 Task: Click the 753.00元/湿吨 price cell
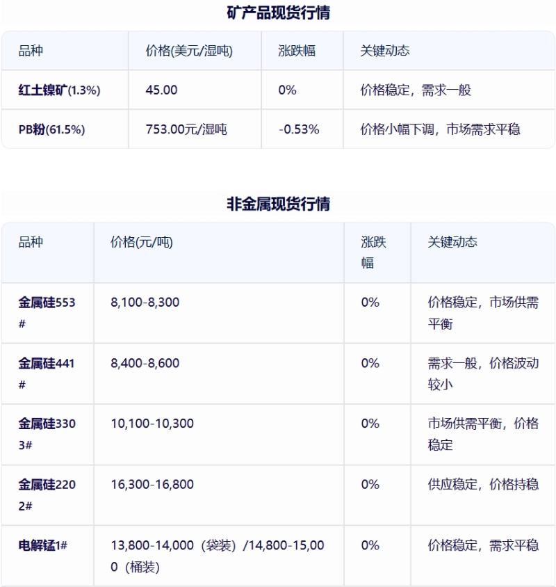pos(186,129)
